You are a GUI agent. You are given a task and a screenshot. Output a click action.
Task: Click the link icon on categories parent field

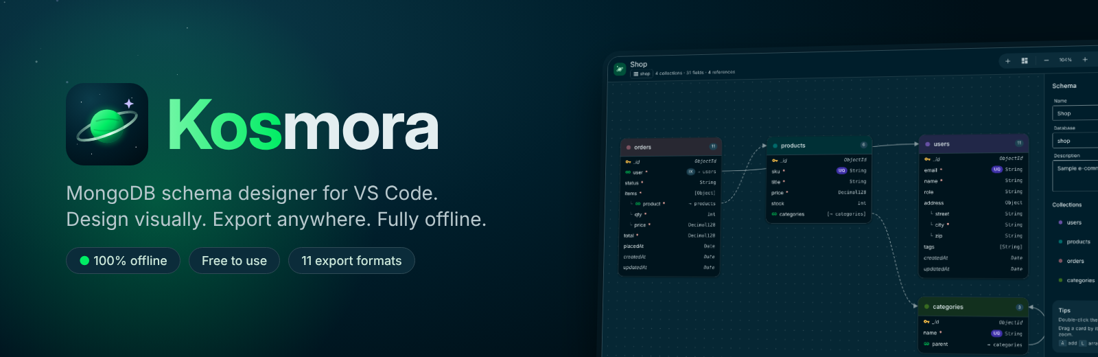click(x=926, y=344)
